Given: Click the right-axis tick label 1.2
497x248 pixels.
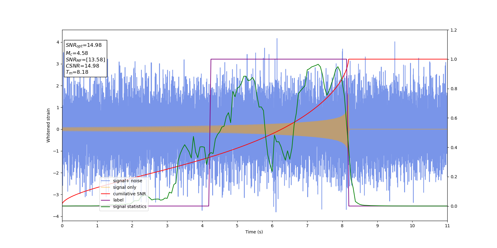Looking at the screenshot, I should [454, 30].
